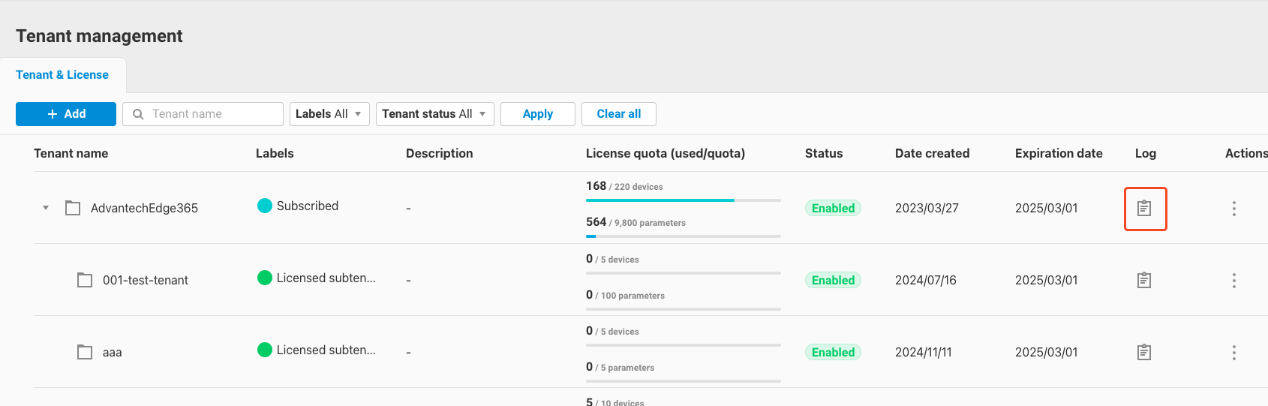Open actions menu for AdvantechEdge365
Image resolution: width=1268 pixels, height=406 pixels.
(x=1233, y=209)
